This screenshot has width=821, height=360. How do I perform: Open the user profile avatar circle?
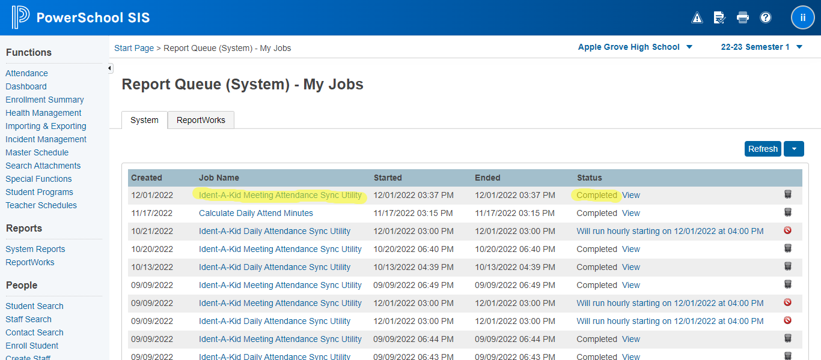pyautogui.click(x=803, y=17)
